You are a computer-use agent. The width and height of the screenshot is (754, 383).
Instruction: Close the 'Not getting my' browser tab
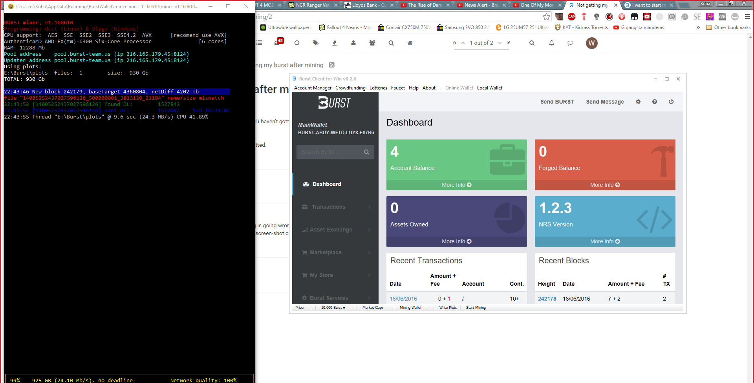click(615, 5)
